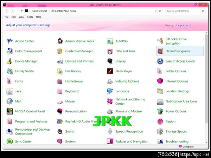Open the Java coffee cup icon

coord(10,91)
